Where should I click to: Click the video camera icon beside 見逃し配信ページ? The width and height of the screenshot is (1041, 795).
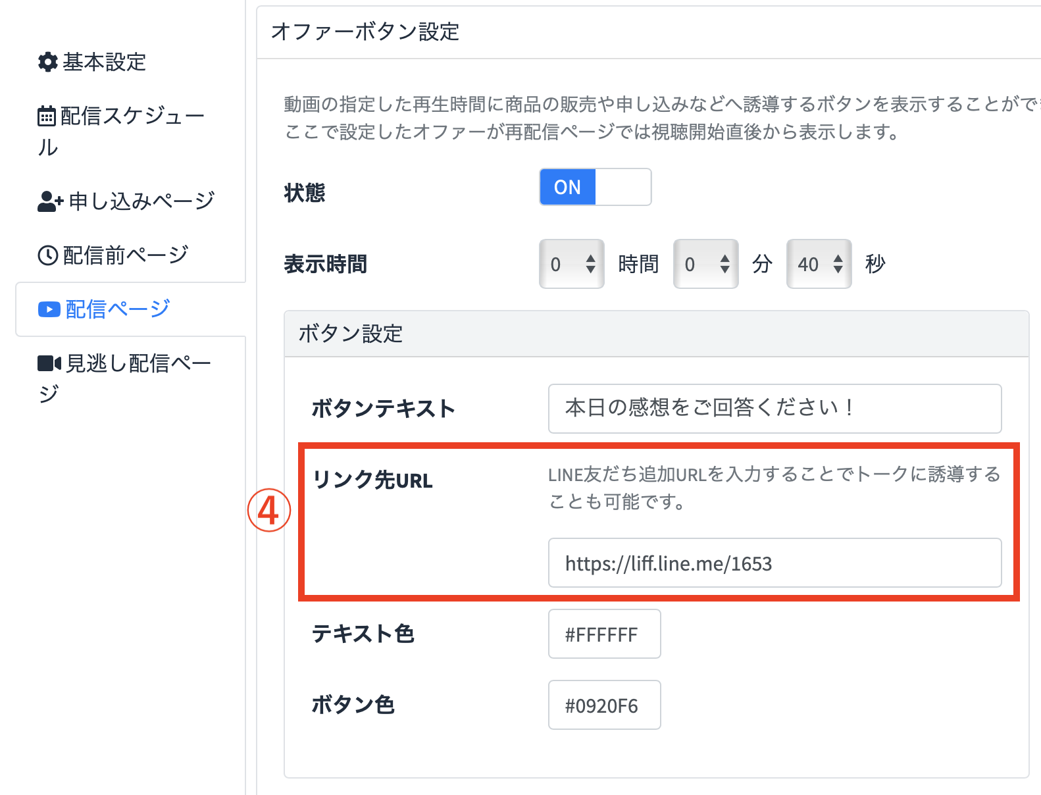[49, 363]
